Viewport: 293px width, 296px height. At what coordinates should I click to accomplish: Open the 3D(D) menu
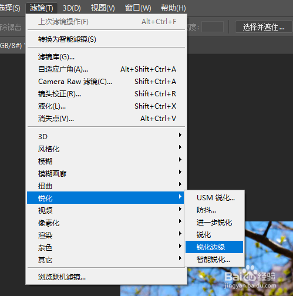72,8
